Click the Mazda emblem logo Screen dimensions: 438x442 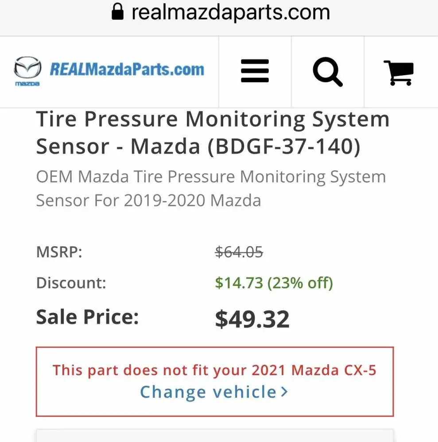click(x=27, y=71)
